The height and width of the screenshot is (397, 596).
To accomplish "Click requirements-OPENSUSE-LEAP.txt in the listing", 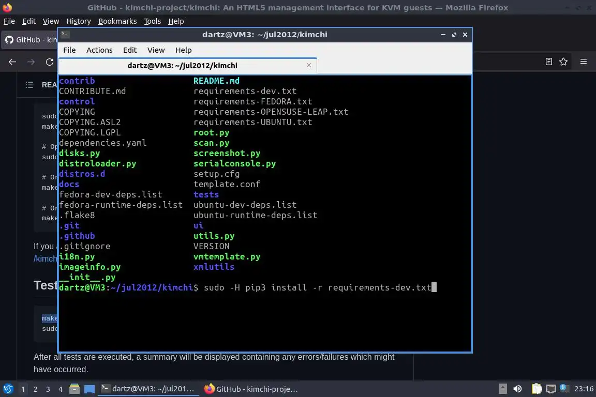I will pos(271,112).
